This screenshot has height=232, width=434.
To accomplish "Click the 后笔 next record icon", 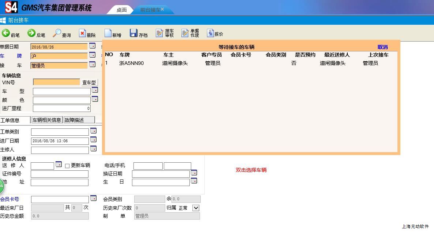I will (31, 33).
